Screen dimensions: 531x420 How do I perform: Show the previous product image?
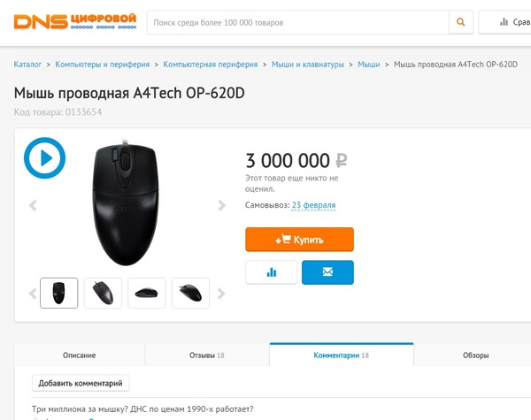pyautogui.click(x=34, y=206)
